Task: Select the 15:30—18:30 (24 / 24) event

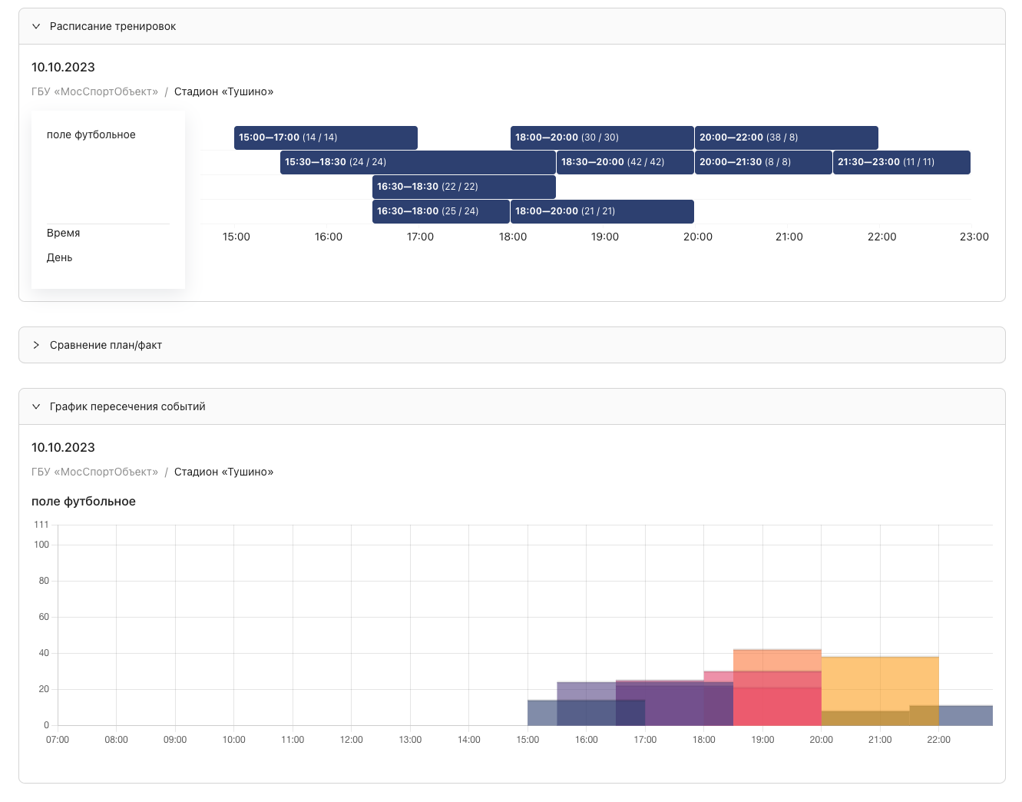Action: [418, 162]
